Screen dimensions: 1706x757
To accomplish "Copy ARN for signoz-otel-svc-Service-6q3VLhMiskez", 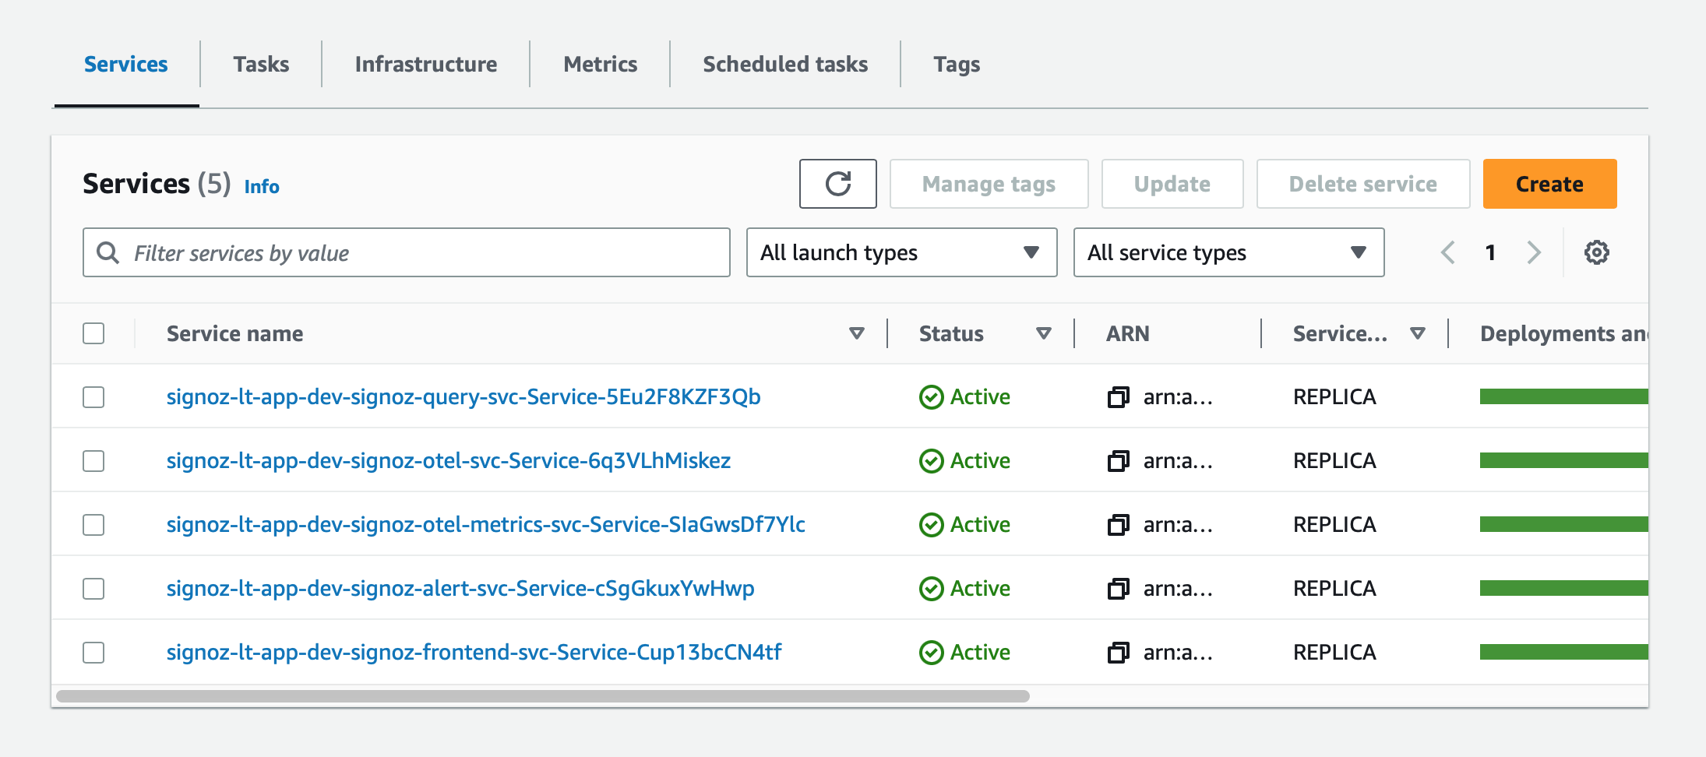I will click(x=1119, y=461).
